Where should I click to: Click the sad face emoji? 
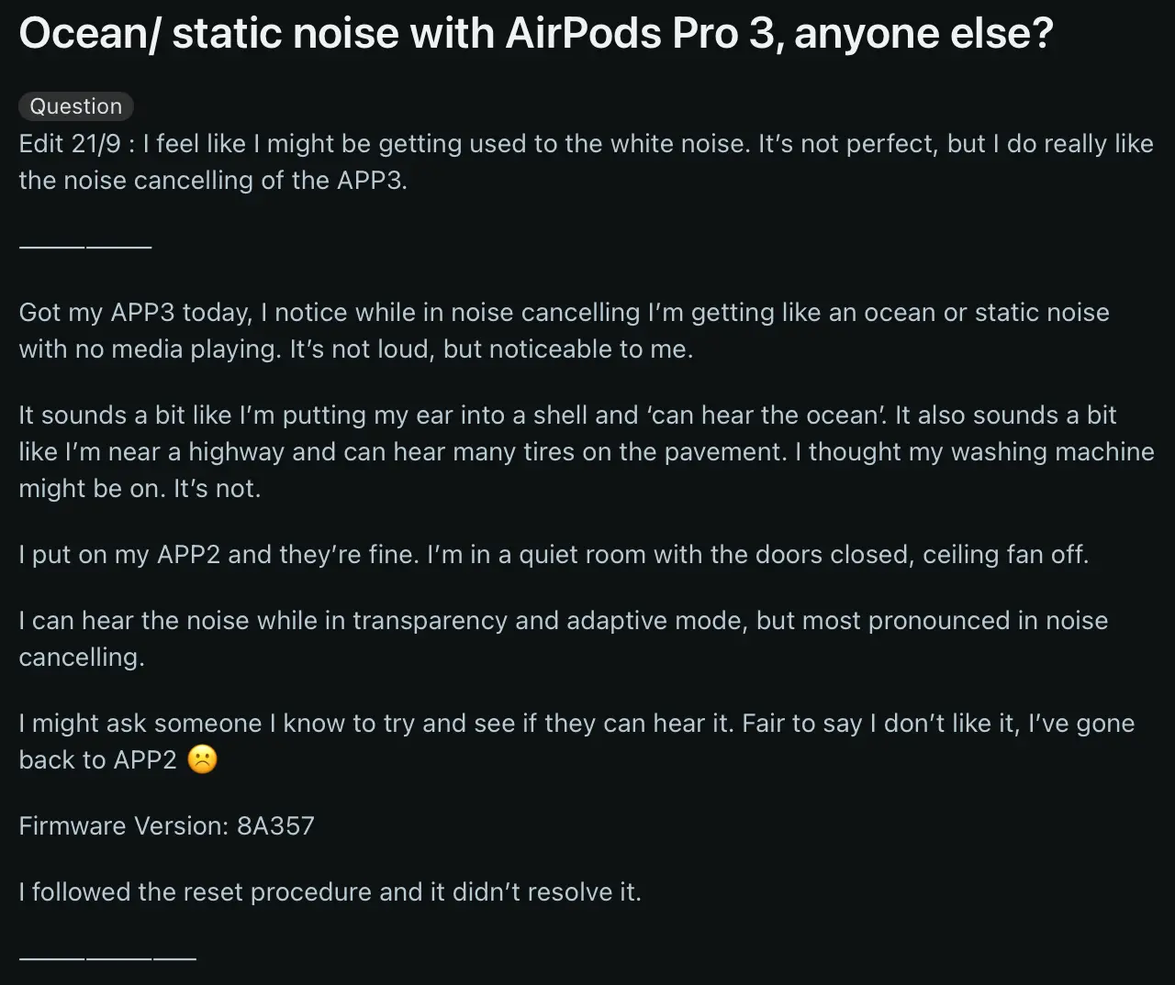202,760
